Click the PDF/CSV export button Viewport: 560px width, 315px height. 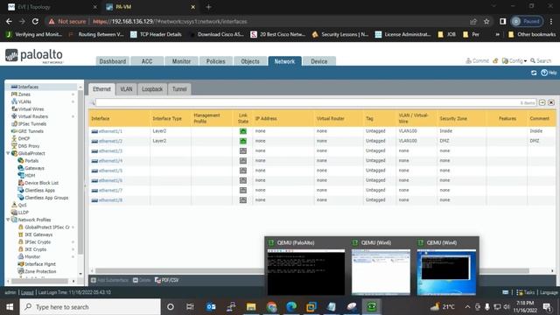[x=166, y=280]
